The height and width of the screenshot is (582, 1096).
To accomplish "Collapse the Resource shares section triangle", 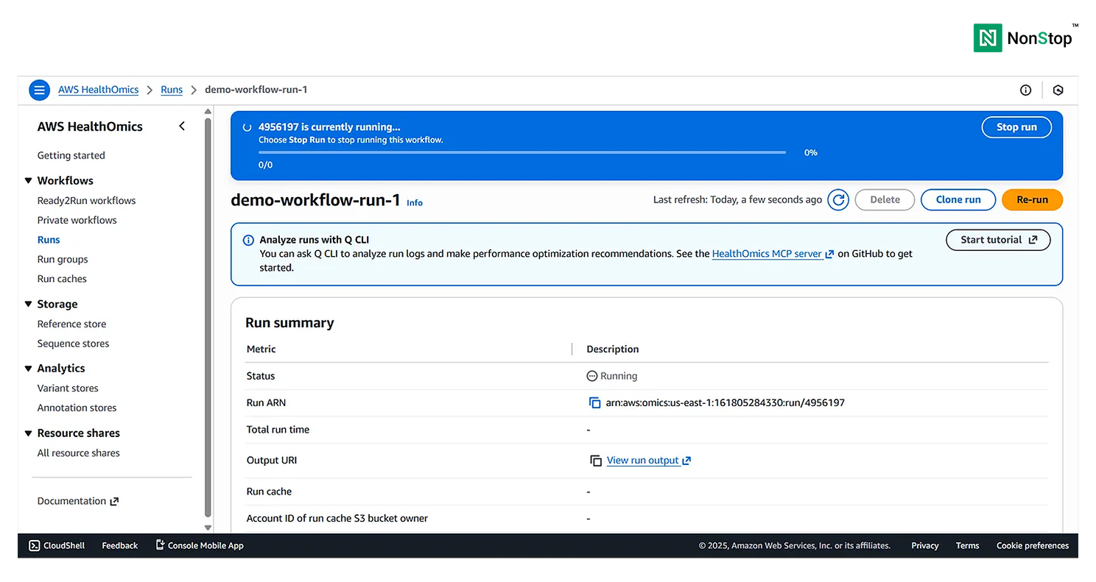I will point(28,433).
